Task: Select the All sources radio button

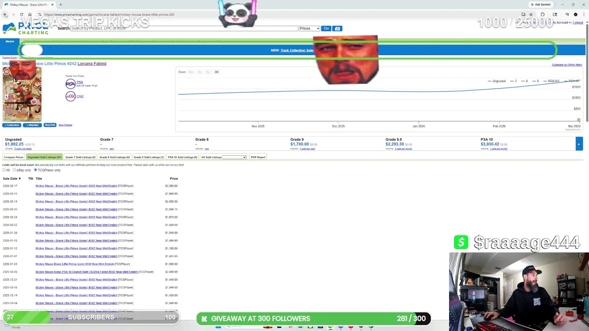Action: coord(4,170)
